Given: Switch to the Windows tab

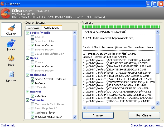Looking at the screenshot, I should (x=33, y=28).
